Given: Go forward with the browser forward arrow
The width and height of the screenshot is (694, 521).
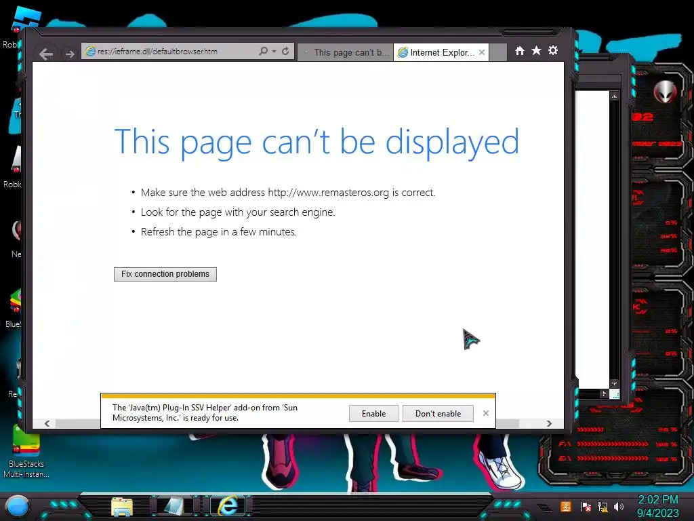Looking at the screenshot, I should (x=70, y=54).
